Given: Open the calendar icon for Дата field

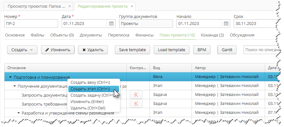Looking at the screenshot, I should (x=111, y=23).
